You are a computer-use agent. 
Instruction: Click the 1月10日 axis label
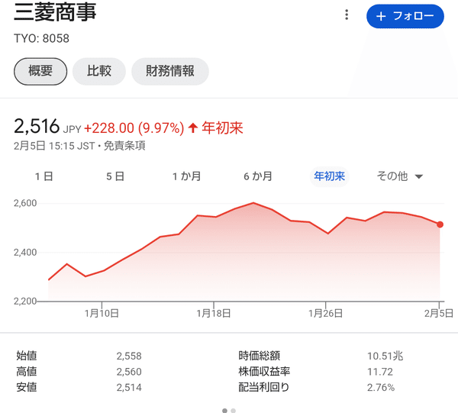102,314
